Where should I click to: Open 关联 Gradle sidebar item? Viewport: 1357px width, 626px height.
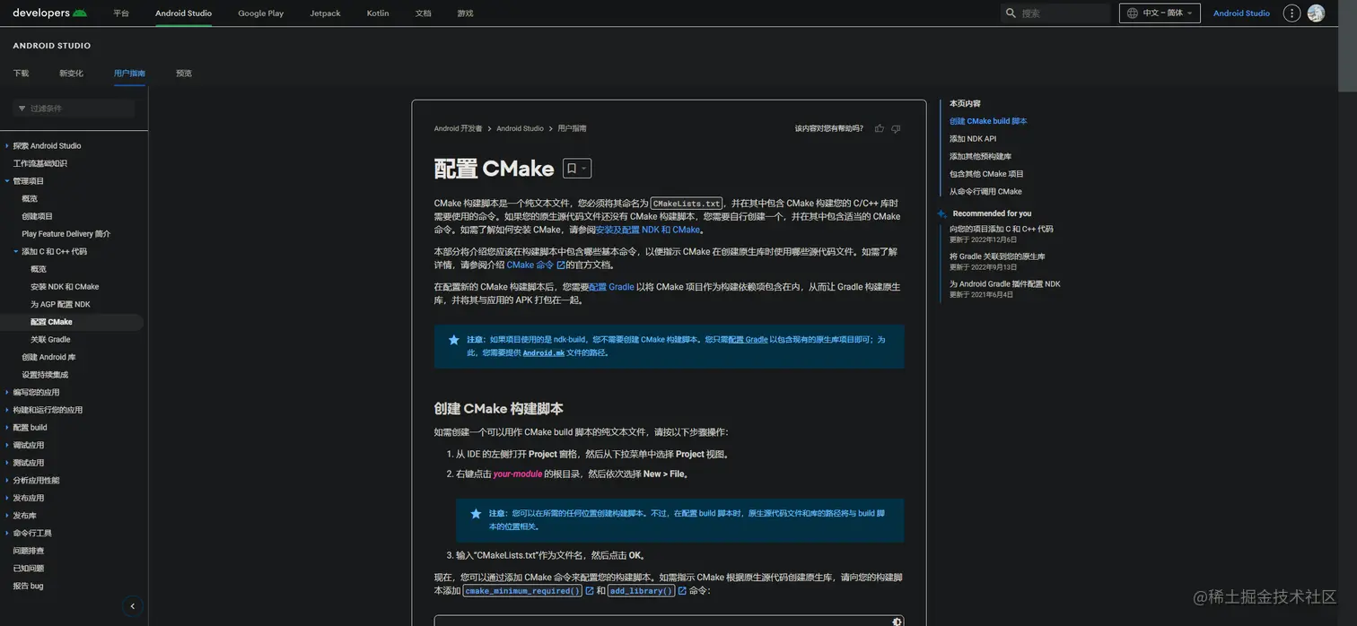coord(50,340)
